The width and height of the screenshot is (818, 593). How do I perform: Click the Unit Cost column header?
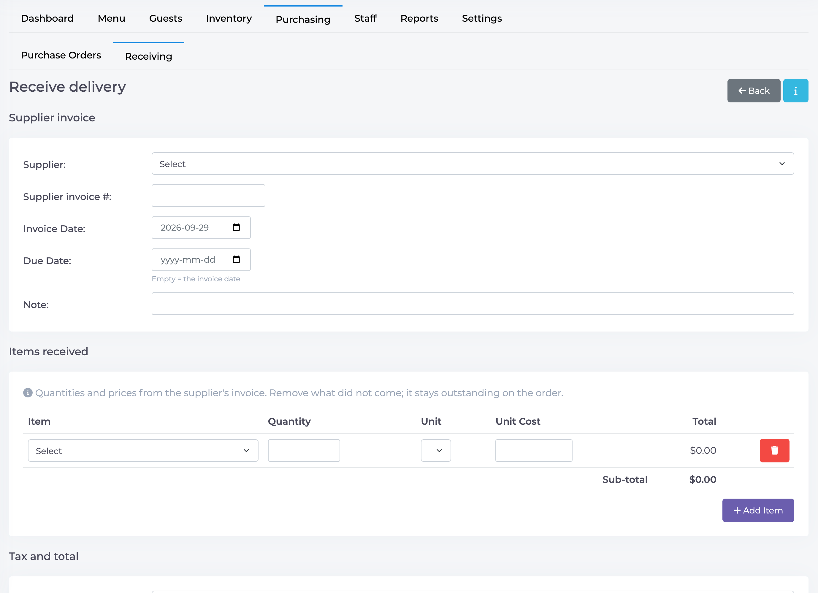518,421
